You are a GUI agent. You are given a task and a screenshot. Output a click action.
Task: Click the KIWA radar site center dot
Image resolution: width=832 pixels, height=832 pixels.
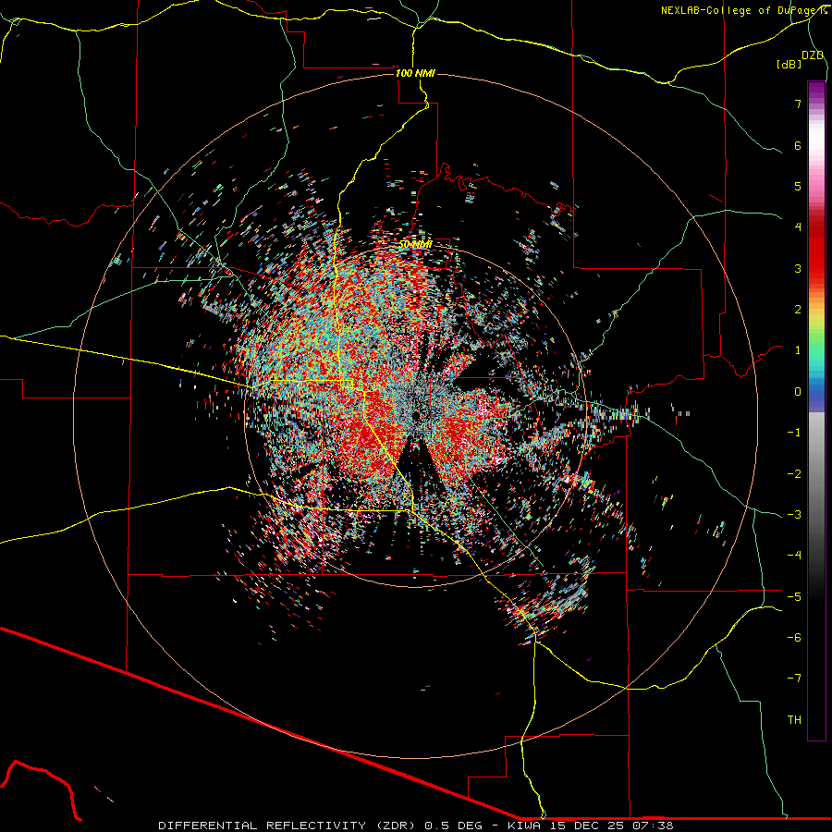click(x=415, y=415)
